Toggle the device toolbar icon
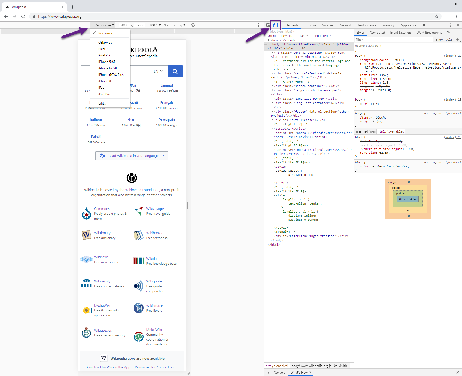462x376 pixels. (x=275, y=25)
